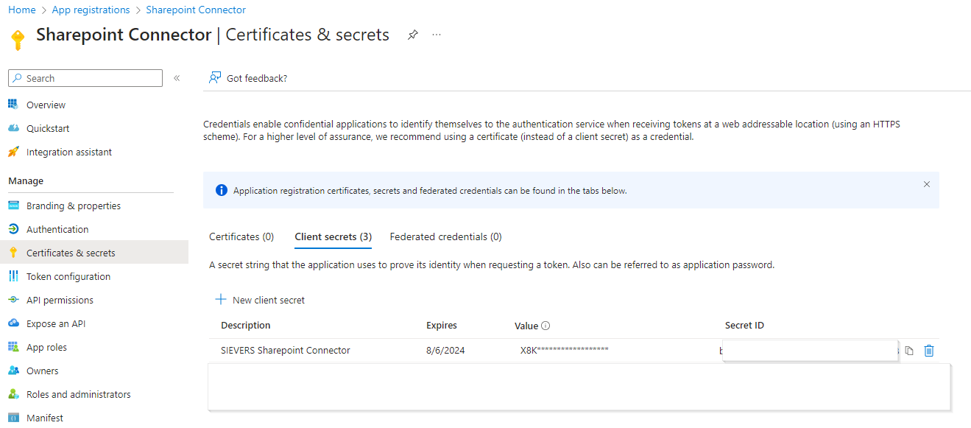Open Token configuration from the sidebar

pos(66,276)
